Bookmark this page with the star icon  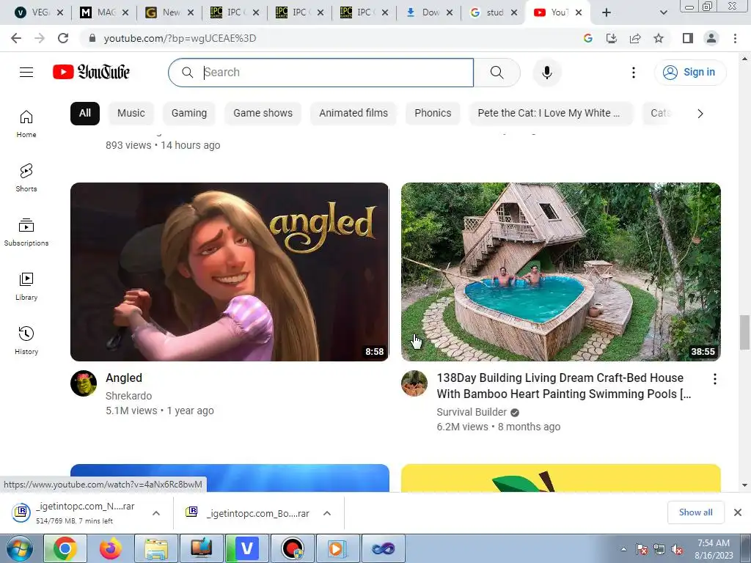pos(659,38)
